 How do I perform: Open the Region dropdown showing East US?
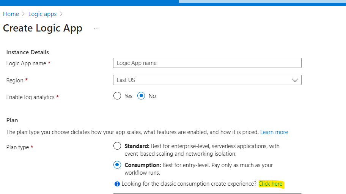click(x=207, y=80)
